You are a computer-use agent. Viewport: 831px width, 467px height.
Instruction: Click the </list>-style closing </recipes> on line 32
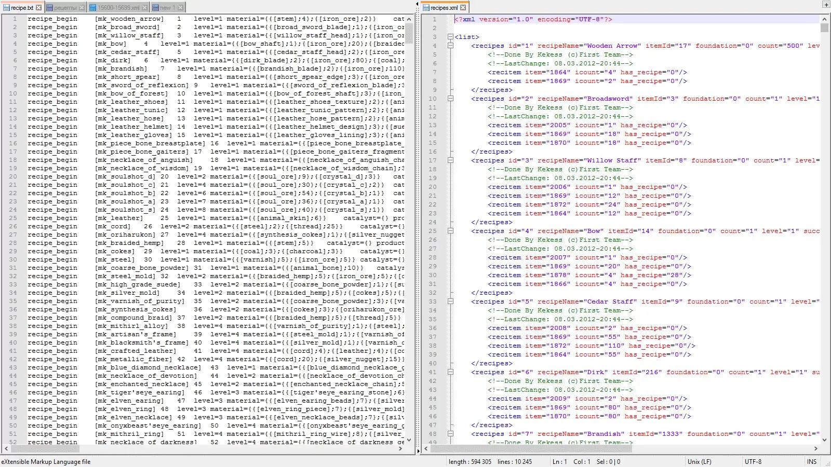pyautogui.click(x=492, y=293)
